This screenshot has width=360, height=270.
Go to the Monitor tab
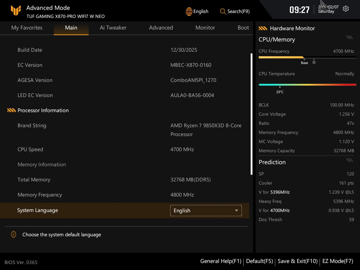point(205,28)
